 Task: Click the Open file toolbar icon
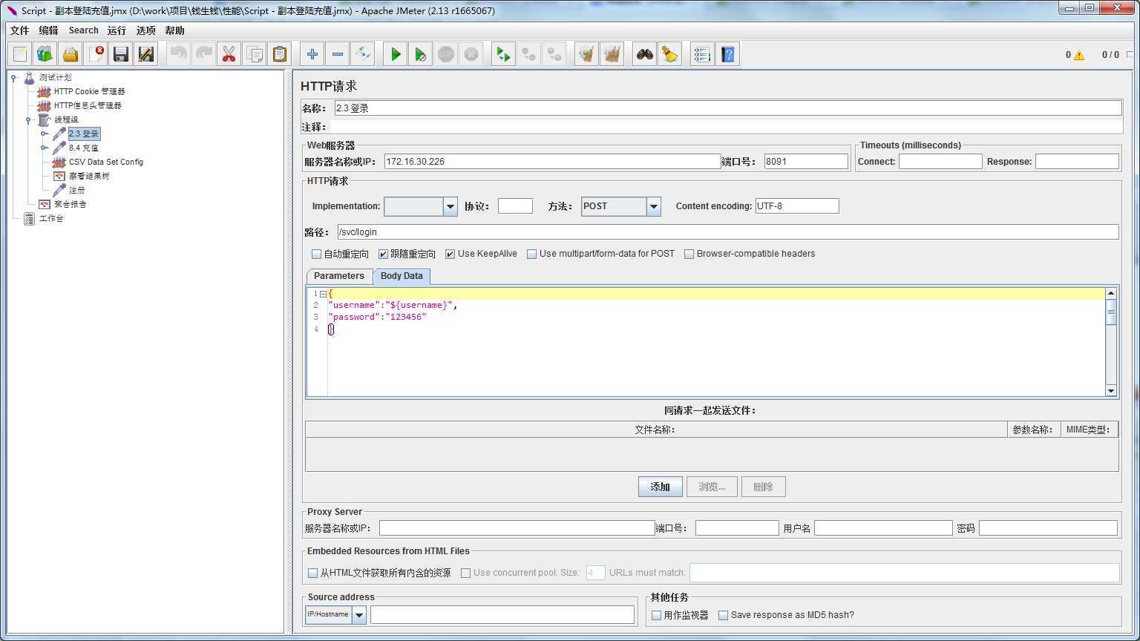coord(71,54)
